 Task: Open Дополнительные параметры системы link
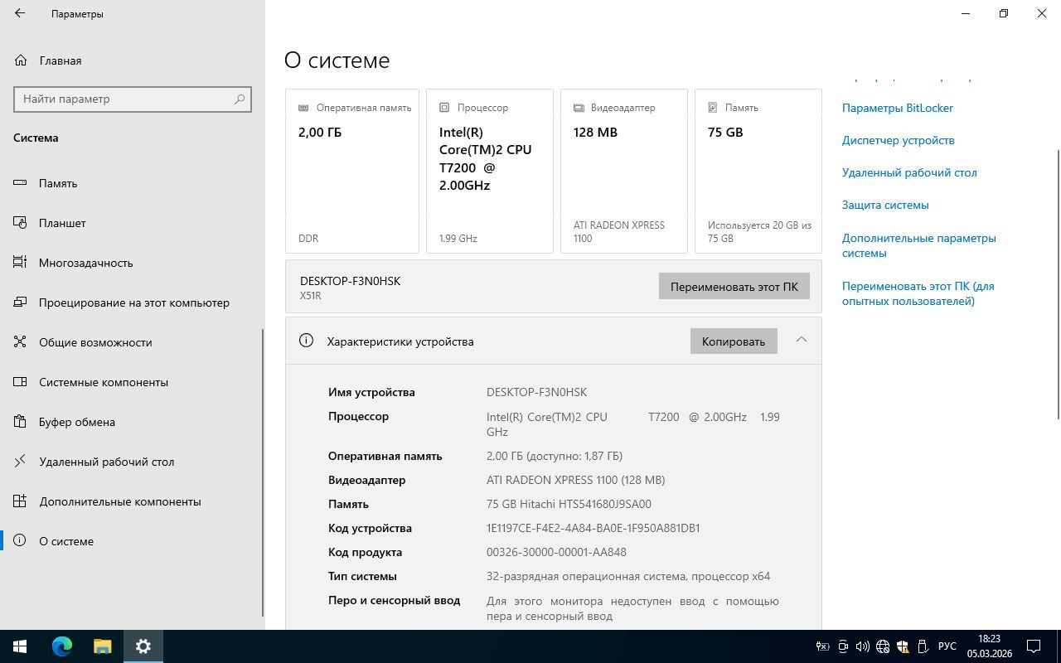coord(919,245)
